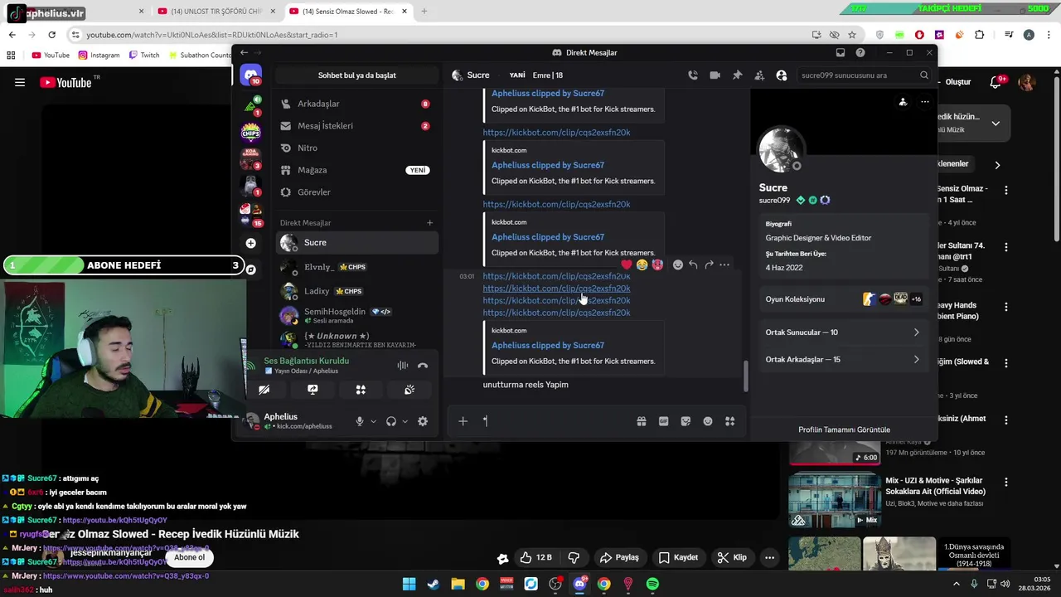Start a video call in Discord header

tap(715, 75)
